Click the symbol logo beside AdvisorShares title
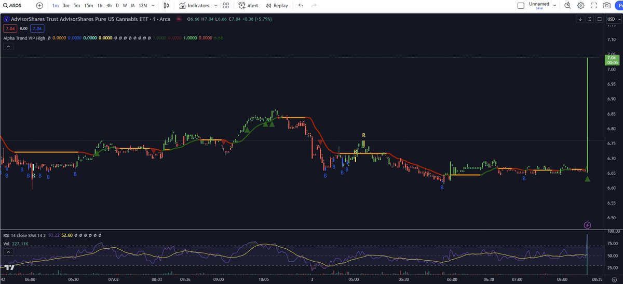 point(6,19)
